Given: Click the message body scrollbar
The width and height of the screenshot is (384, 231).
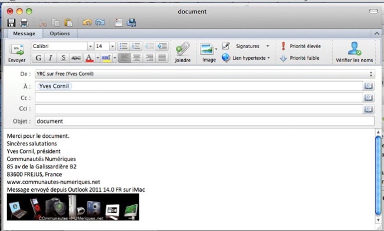Looking at the screenshot, I should pos(378,175).
